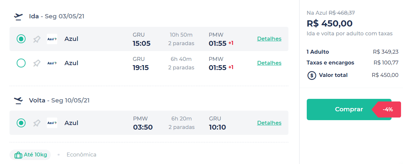Open Detalhes for the 15:05 flight
The height and width of the screenshot is (164, 403).
click(x=269, y=39)
